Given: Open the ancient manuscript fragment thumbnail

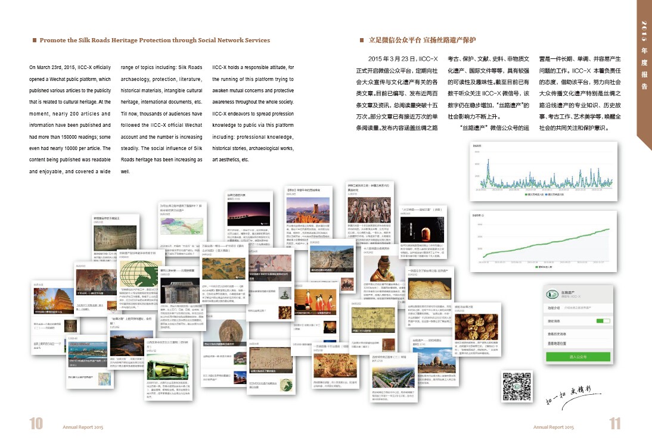Looking at the screenshot, I should 430,288.
